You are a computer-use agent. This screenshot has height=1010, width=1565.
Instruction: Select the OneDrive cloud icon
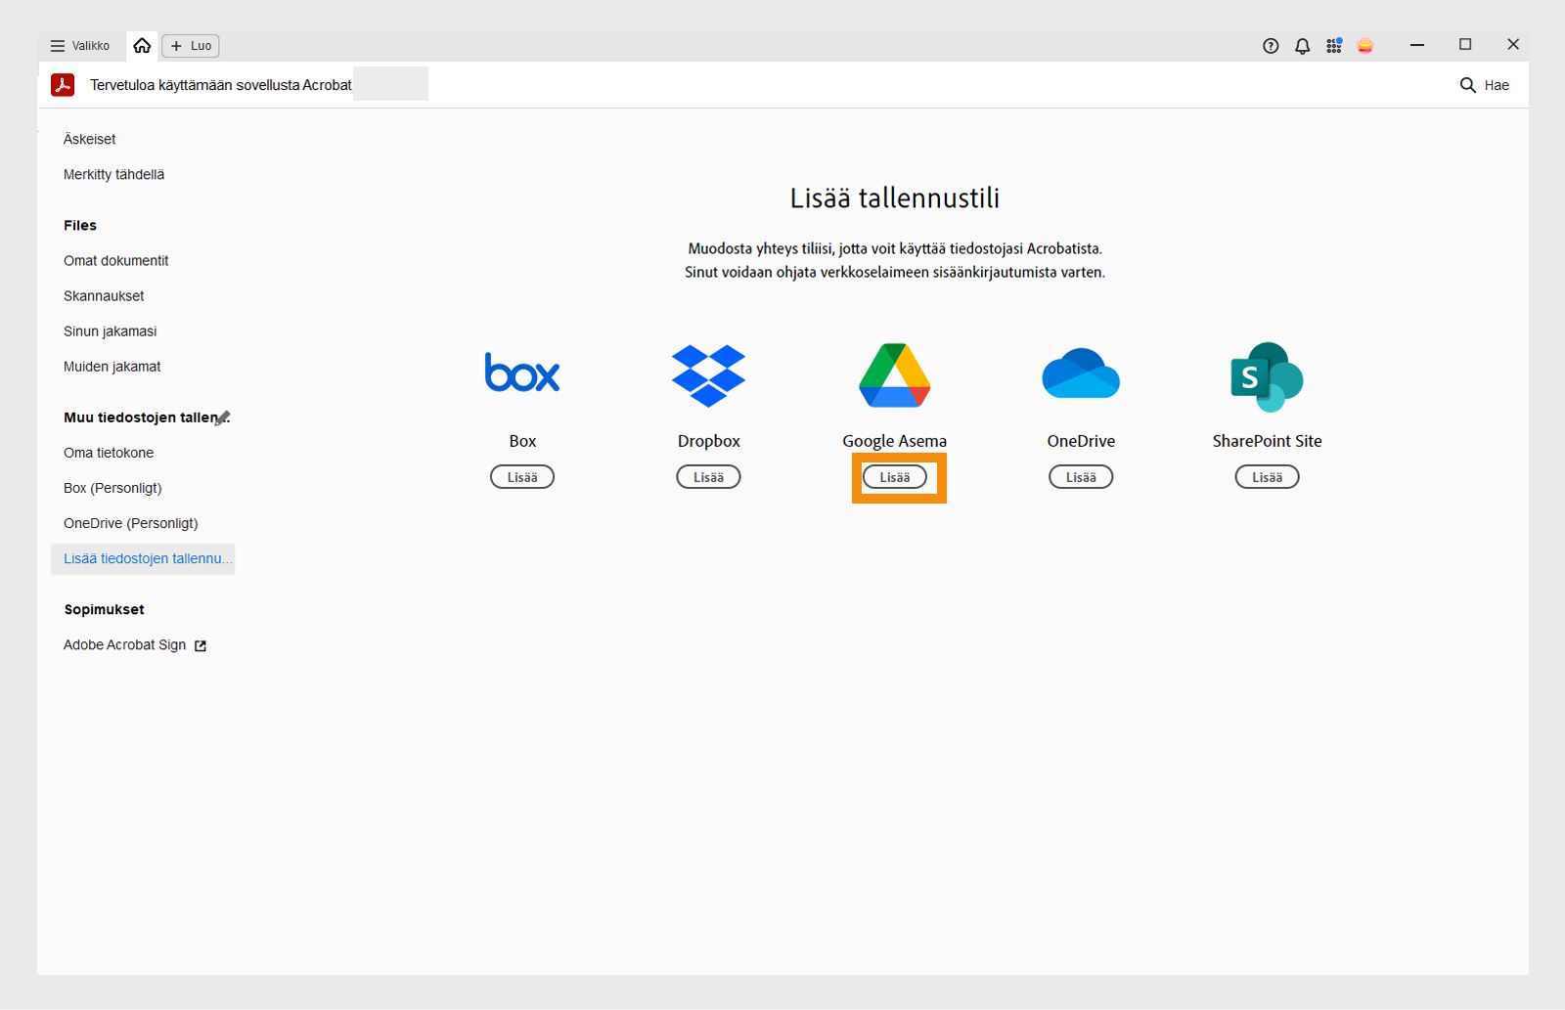point(1080,374)
